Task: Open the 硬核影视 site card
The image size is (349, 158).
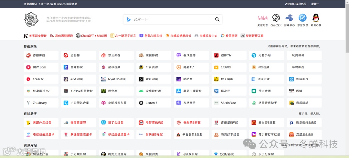Action: coord(154,55)
